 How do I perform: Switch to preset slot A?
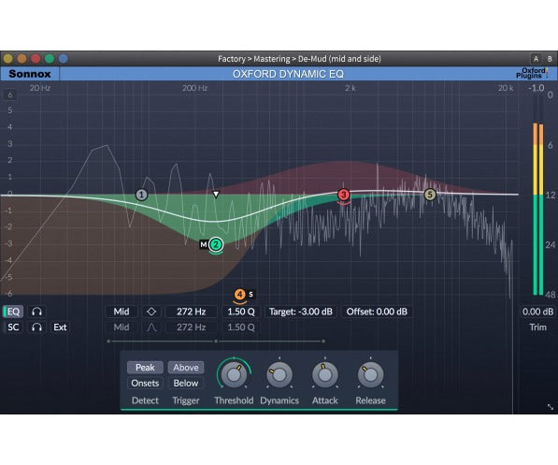point(536,59)
